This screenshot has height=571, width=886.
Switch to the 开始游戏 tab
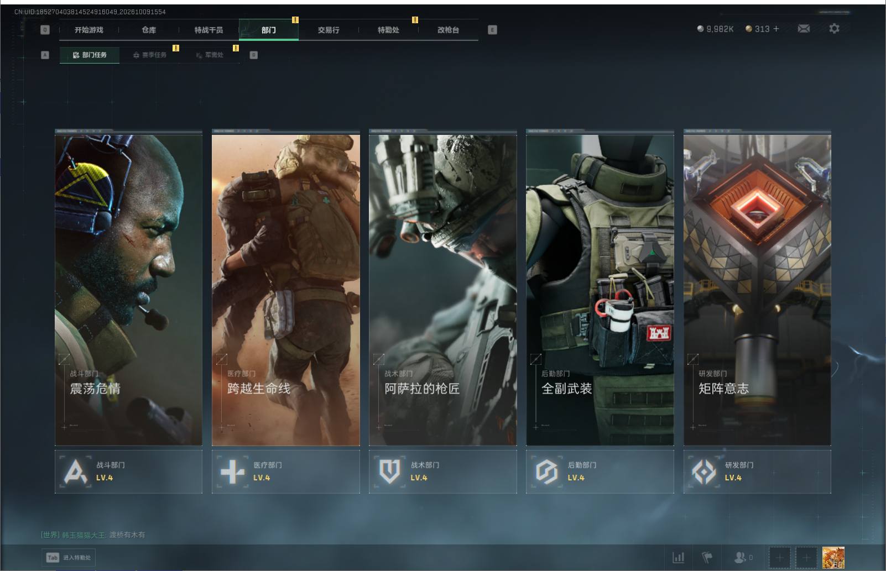tap(89, 30)
